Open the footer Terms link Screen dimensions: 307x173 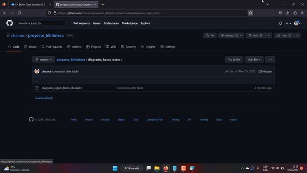pyautogui.click(x=73, y=120)
